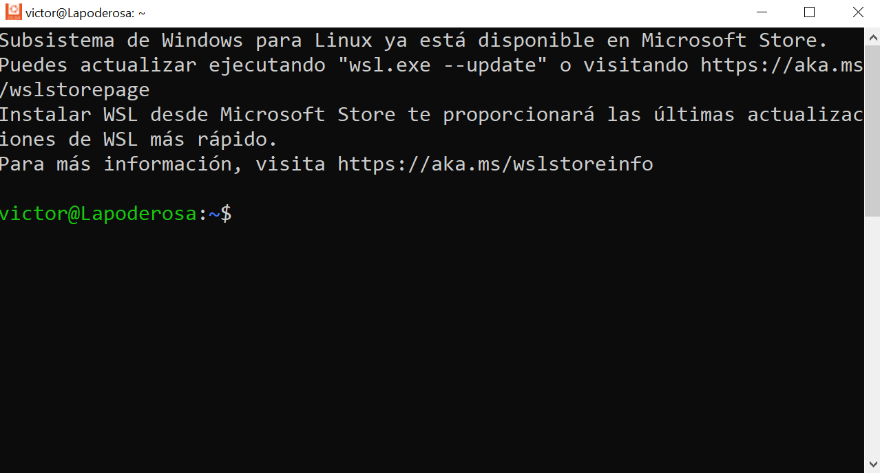Screen dimensions: 880x473
Task: Maximize the terminal window
Action: (809, 12)
